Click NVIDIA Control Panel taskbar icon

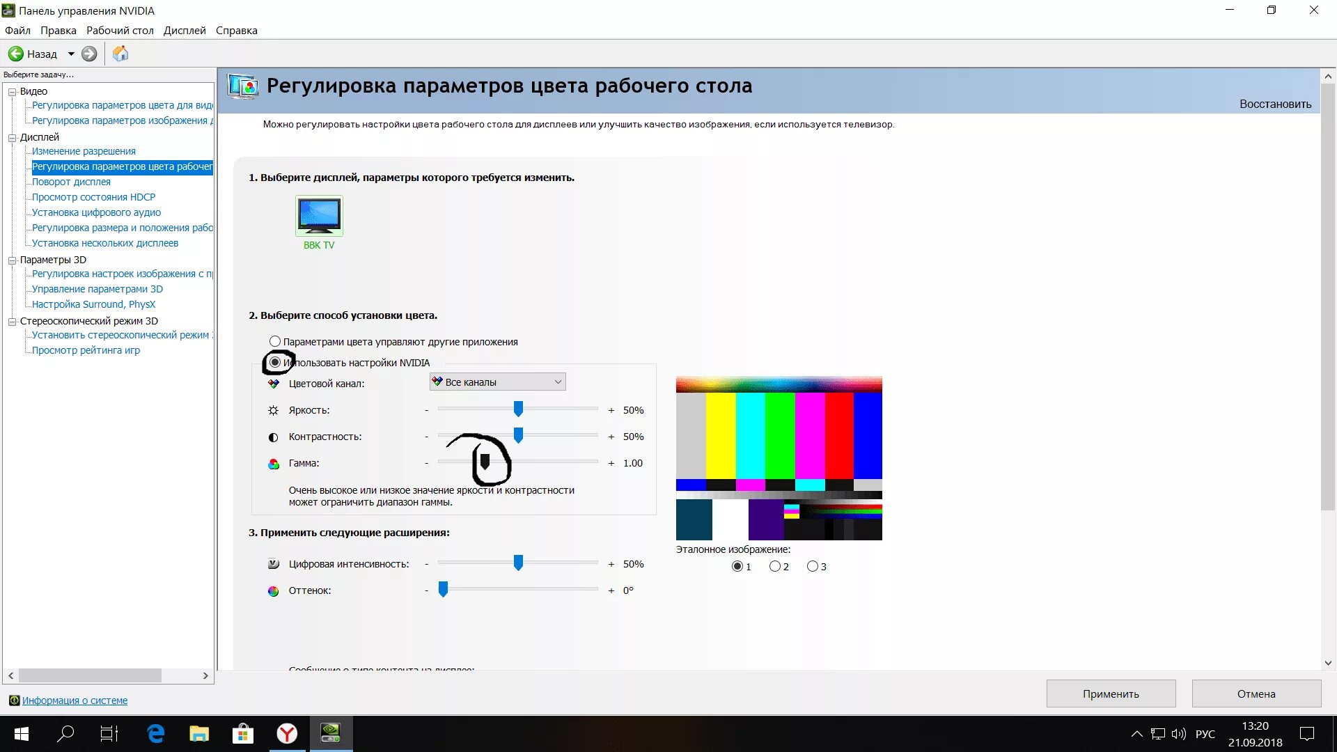pyautogui.click(x=331, y=733)
